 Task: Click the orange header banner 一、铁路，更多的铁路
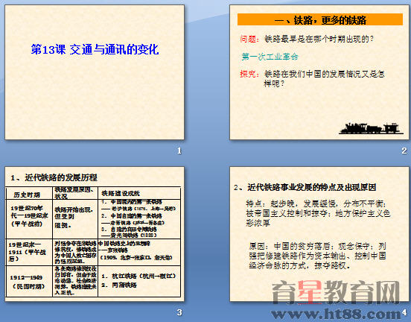click(x=320, y=19)
